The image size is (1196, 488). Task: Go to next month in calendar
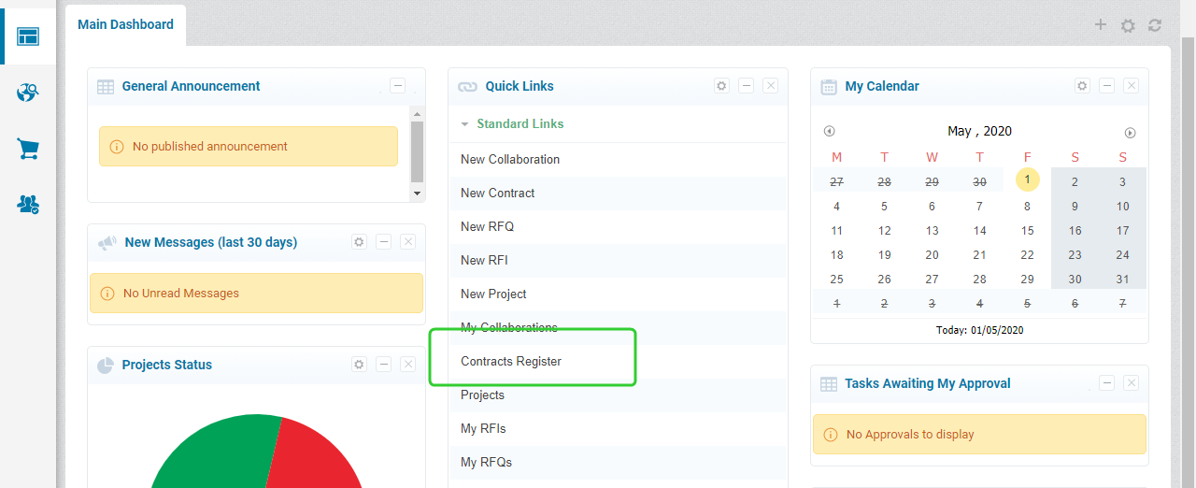[x=1130, y=133]
